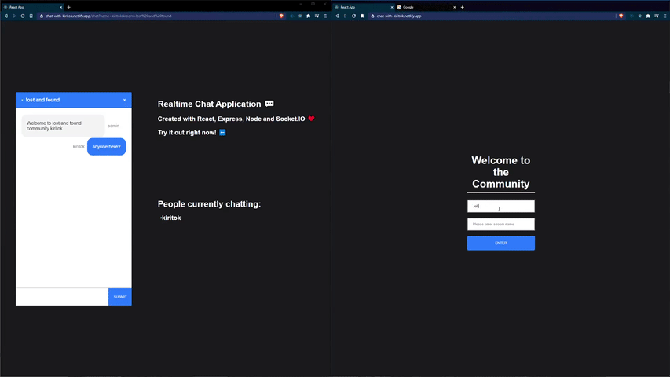Open extensions puzzle icon in right browser
Image resolution: width=670 pixels, height=377 pixels.
[648, 16]
